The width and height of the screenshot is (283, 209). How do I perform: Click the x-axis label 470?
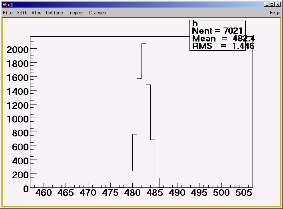88,193
